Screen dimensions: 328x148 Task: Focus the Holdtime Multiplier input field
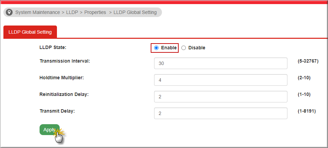[221, 80]
